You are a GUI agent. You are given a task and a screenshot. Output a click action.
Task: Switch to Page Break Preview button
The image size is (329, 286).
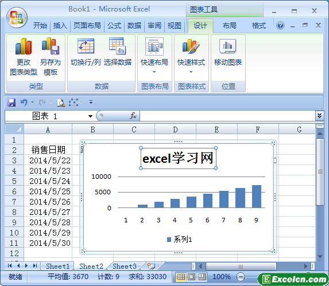coord(202,277)
